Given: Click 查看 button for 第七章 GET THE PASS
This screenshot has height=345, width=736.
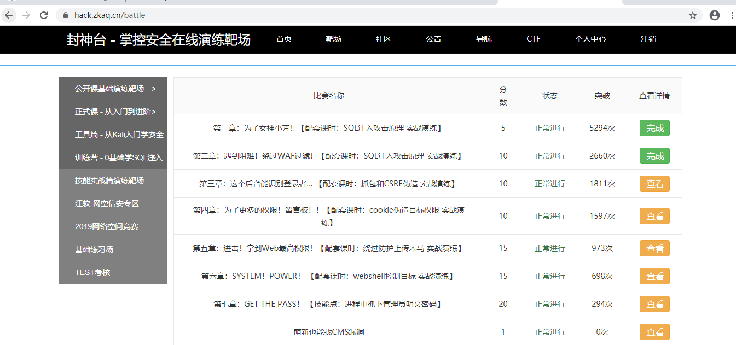Looking at the screenshot, I should (x=654, y=304).
